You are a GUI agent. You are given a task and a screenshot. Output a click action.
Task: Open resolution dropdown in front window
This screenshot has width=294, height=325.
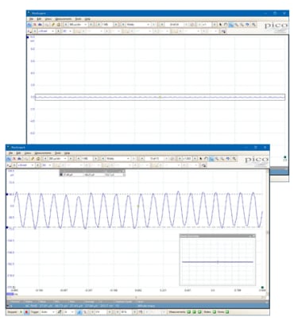pyautogui.click(x=118, y=159)
